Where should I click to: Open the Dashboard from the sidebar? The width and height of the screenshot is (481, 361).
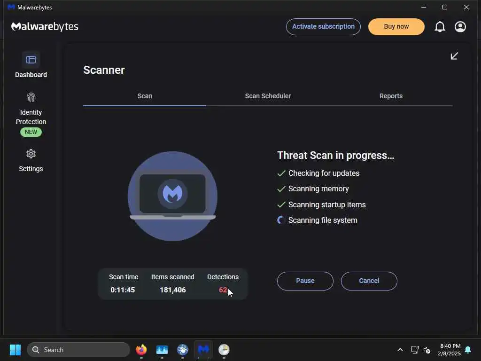point(31,65)
